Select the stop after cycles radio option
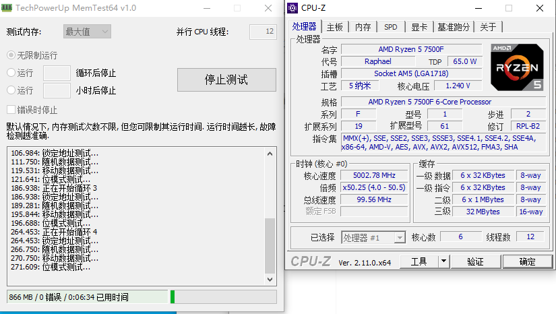556x314 pixels. [11, 73]
